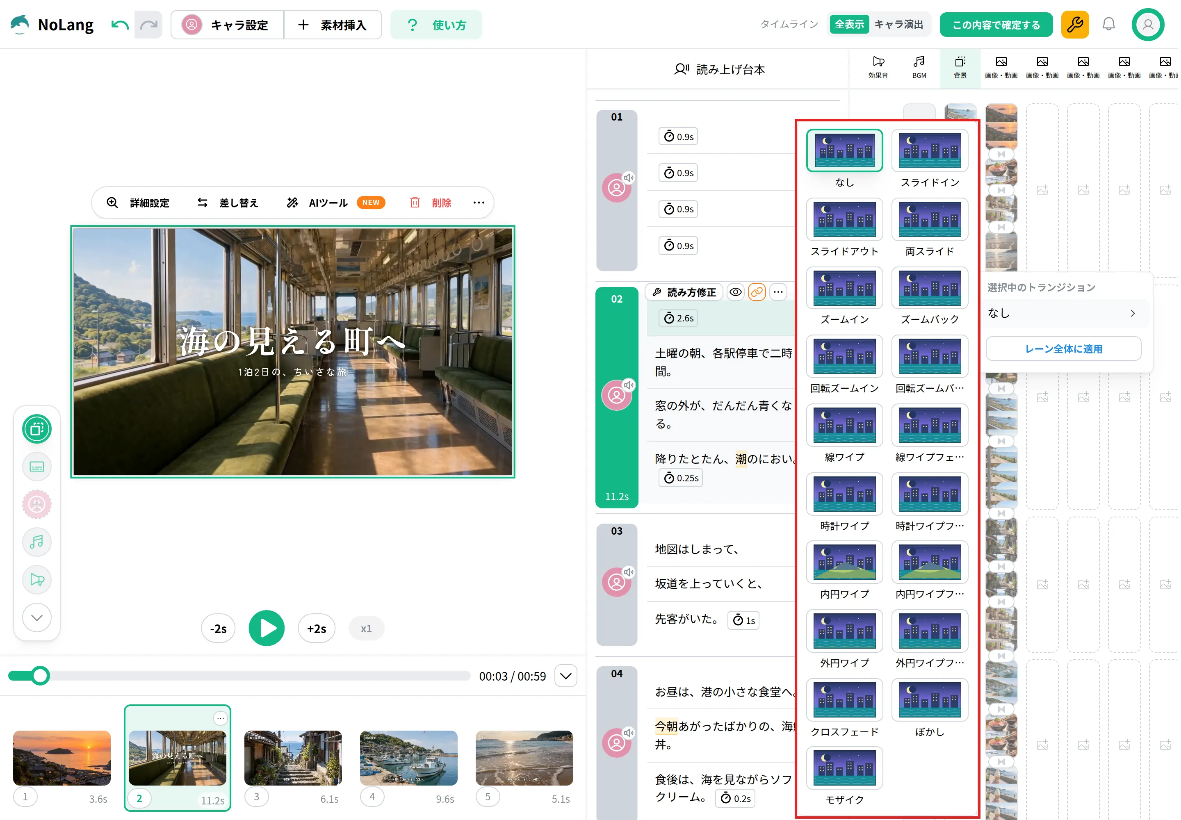Click the music note sidebar icon

point(37,542)
